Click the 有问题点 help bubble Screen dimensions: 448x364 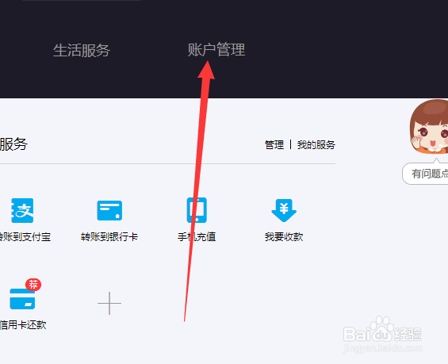425,174
